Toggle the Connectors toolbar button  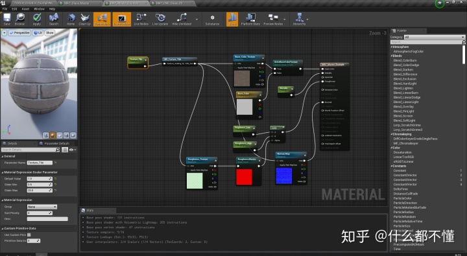pos(102,19)
